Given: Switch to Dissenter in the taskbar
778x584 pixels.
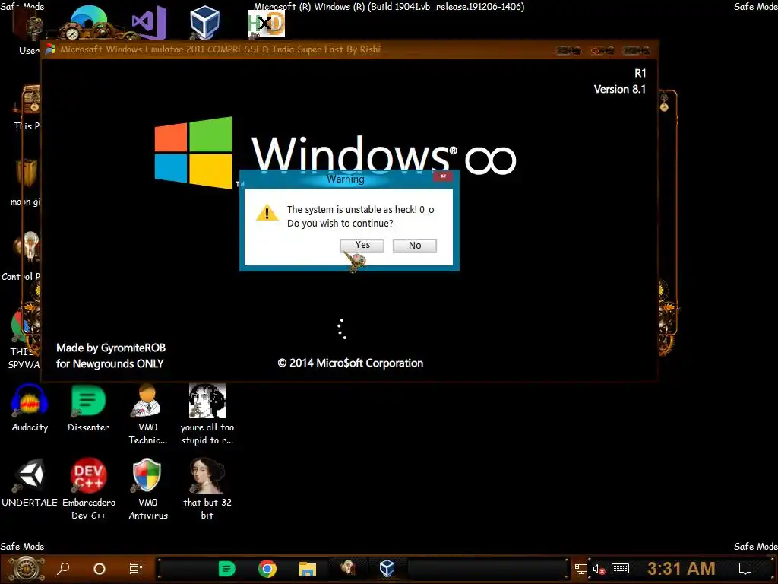Looking at the screenshot, I should (x=226, y=569).
